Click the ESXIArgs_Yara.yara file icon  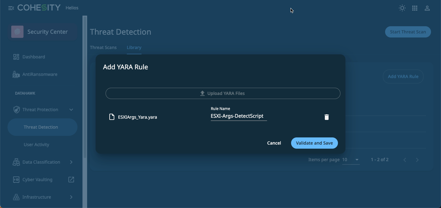(111, 117)
